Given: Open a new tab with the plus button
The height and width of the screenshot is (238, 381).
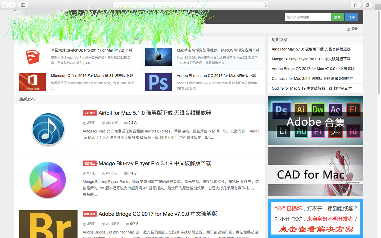Looking at the screenshot, I should pyautogui.click(x=378, y=7).
